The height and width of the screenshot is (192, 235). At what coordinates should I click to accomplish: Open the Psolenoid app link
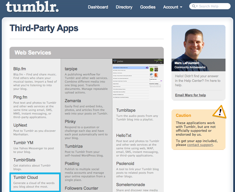(x=125, y=163)
